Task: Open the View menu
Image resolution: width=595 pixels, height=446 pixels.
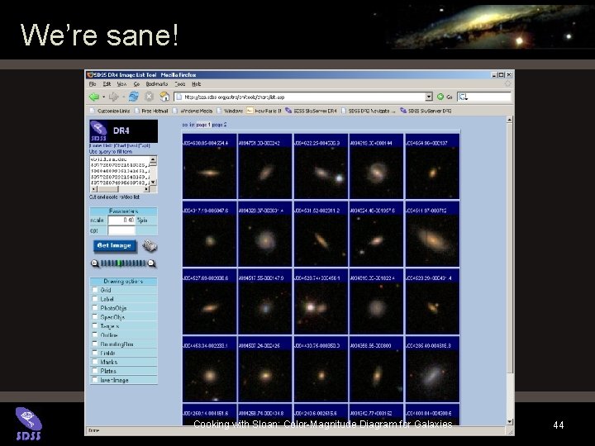Action: click(x=121, y=83)
